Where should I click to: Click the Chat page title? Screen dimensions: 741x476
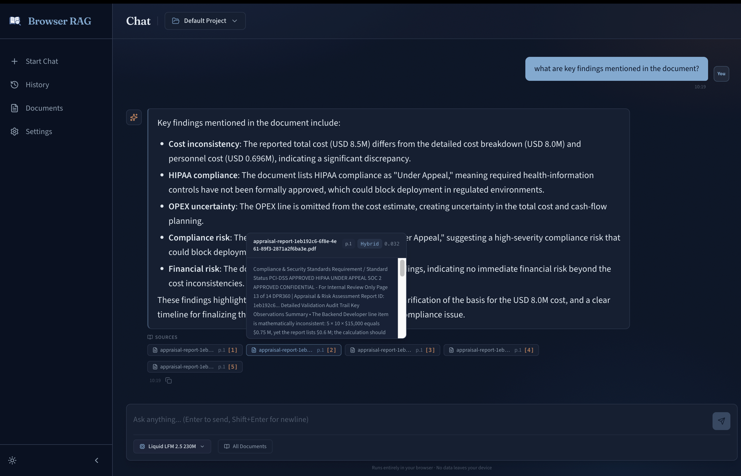pos(138,21)
